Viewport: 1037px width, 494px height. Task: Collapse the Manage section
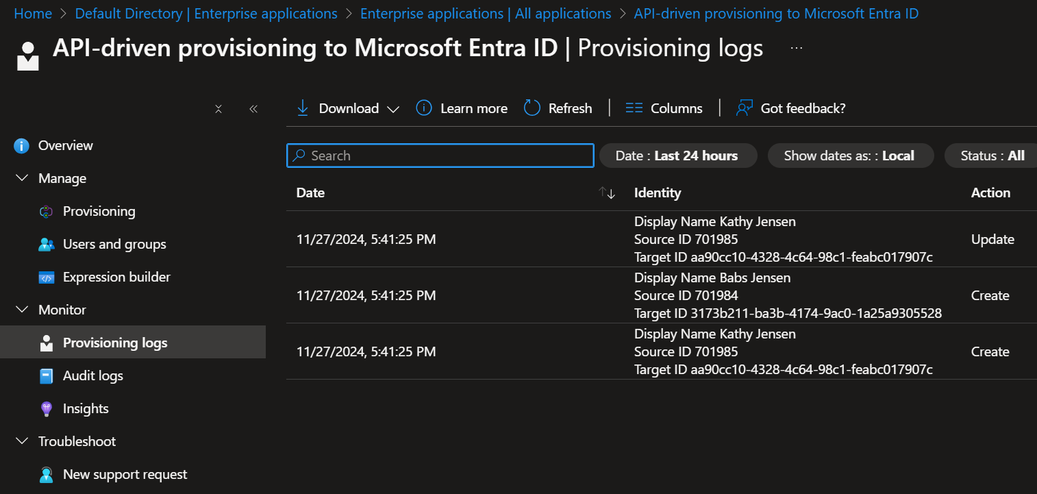point(22,178)
